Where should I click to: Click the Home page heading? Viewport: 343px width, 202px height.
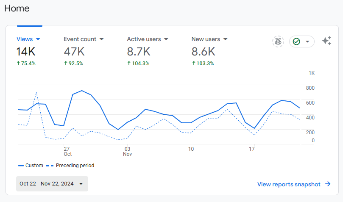[x=17, y=8]
